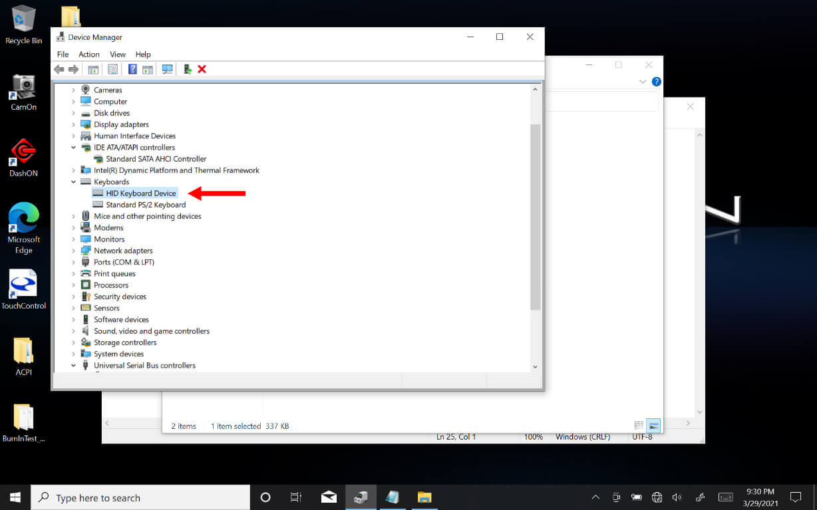Image resolution: width=817 pixels, height=510 pixels.
Task: Open the View menu
Action: point(118,55)
